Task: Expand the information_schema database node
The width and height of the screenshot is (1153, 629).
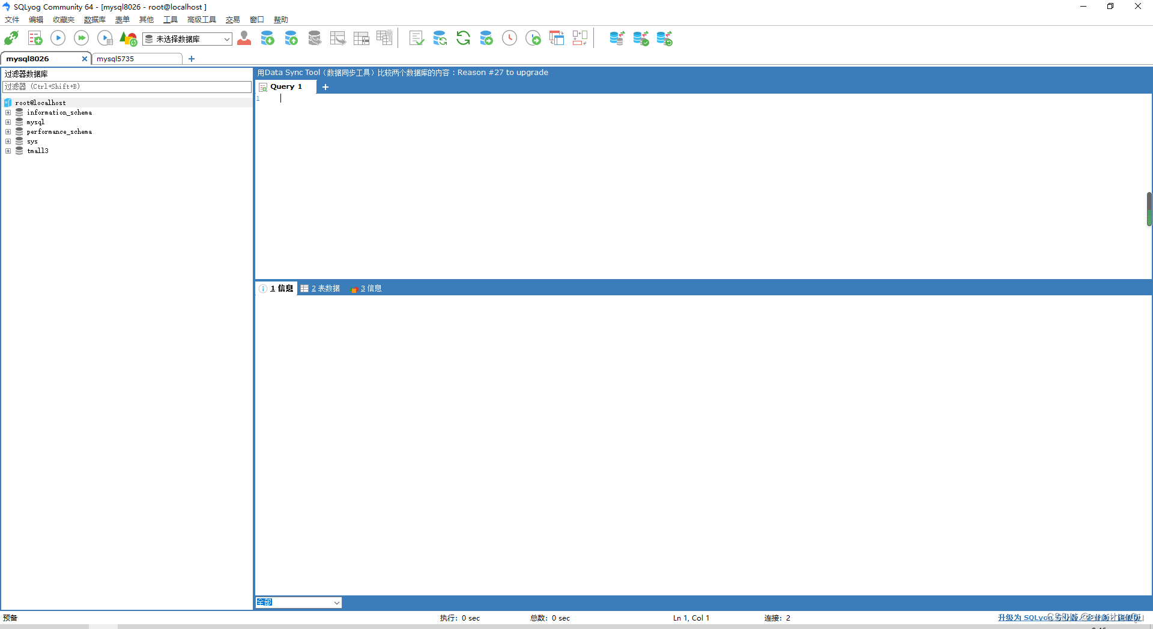Action: tap(8, 113)
